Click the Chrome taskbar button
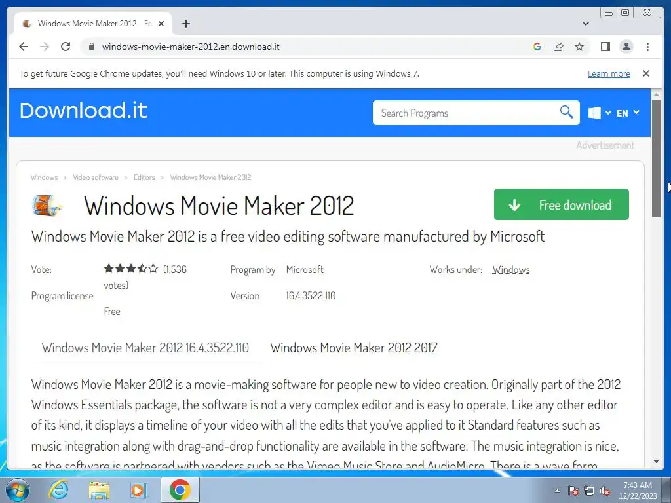This screenshot has width=671, height=503. [x=180, y=490]
